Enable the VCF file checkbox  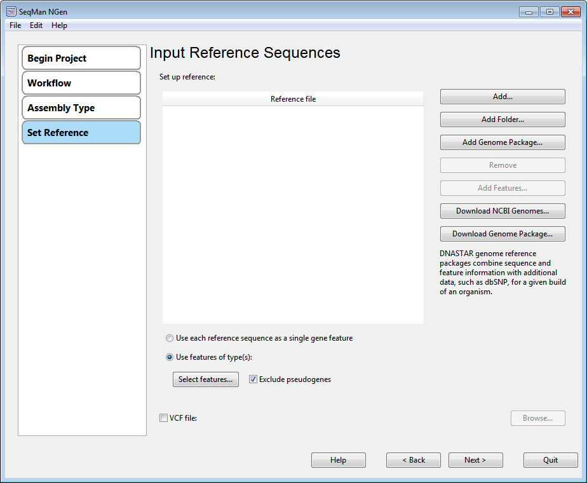(164, 418)
